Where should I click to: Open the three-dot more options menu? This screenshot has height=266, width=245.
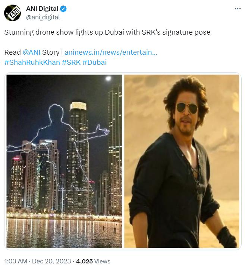click(x=238, y=9)
